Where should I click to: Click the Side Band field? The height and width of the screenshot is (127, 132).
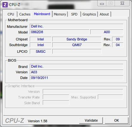pos(56,103)
